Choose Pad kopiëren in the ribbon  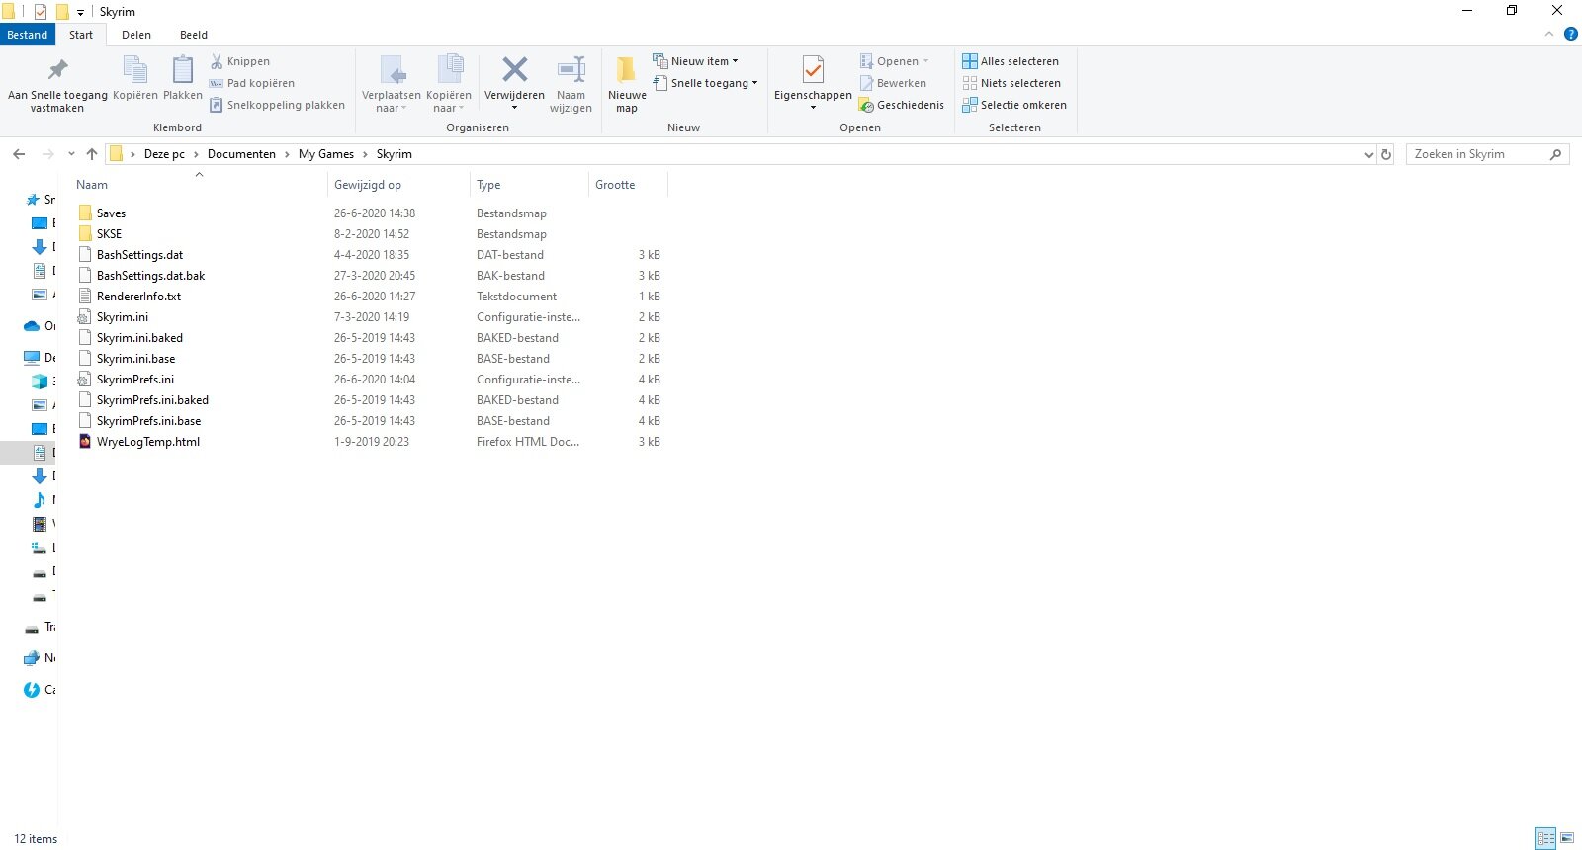tap(252, 83)
